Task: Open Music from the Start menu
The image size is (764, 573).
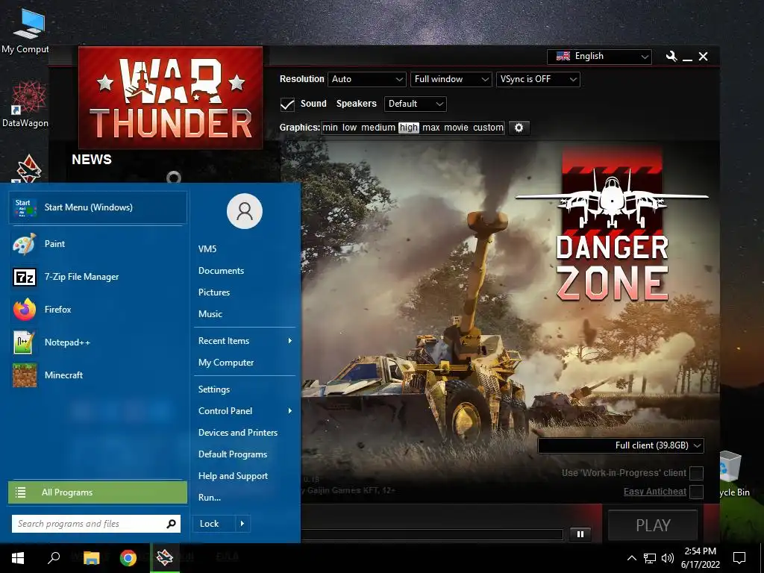Action: pos(210,314)
